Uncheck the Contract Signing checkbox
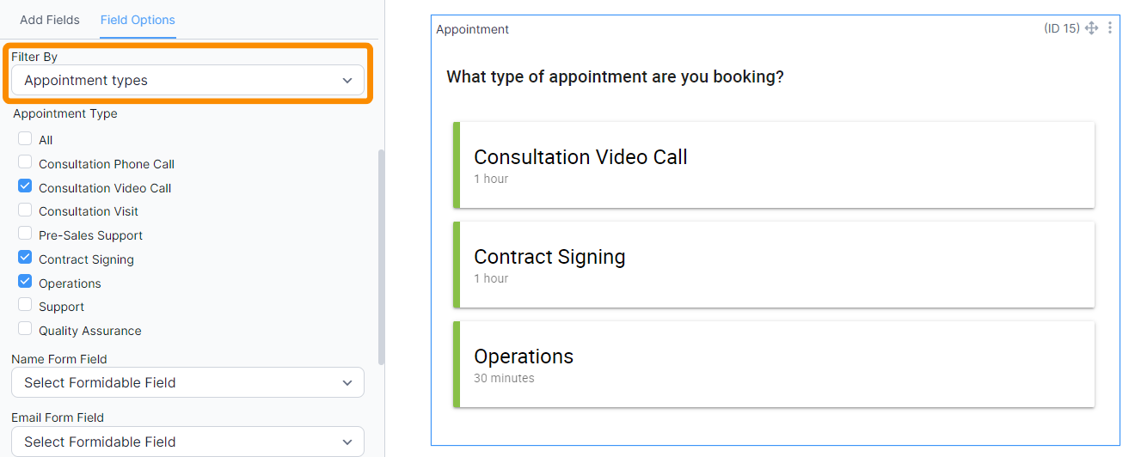Image resolution: width=1141 pixels, height=457 pixels. (x=25, y=258)
